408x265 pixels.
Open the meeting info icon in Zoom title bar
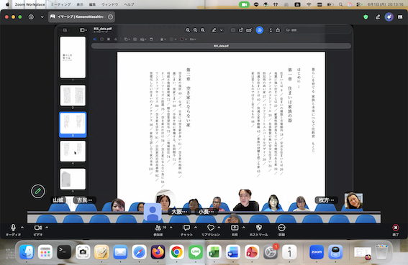click(x=31, y=17)
